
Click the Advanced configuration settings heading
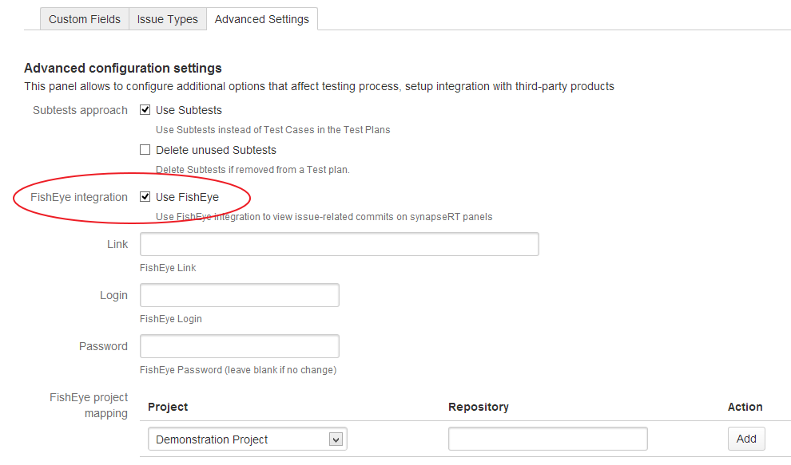coord(123,68)
